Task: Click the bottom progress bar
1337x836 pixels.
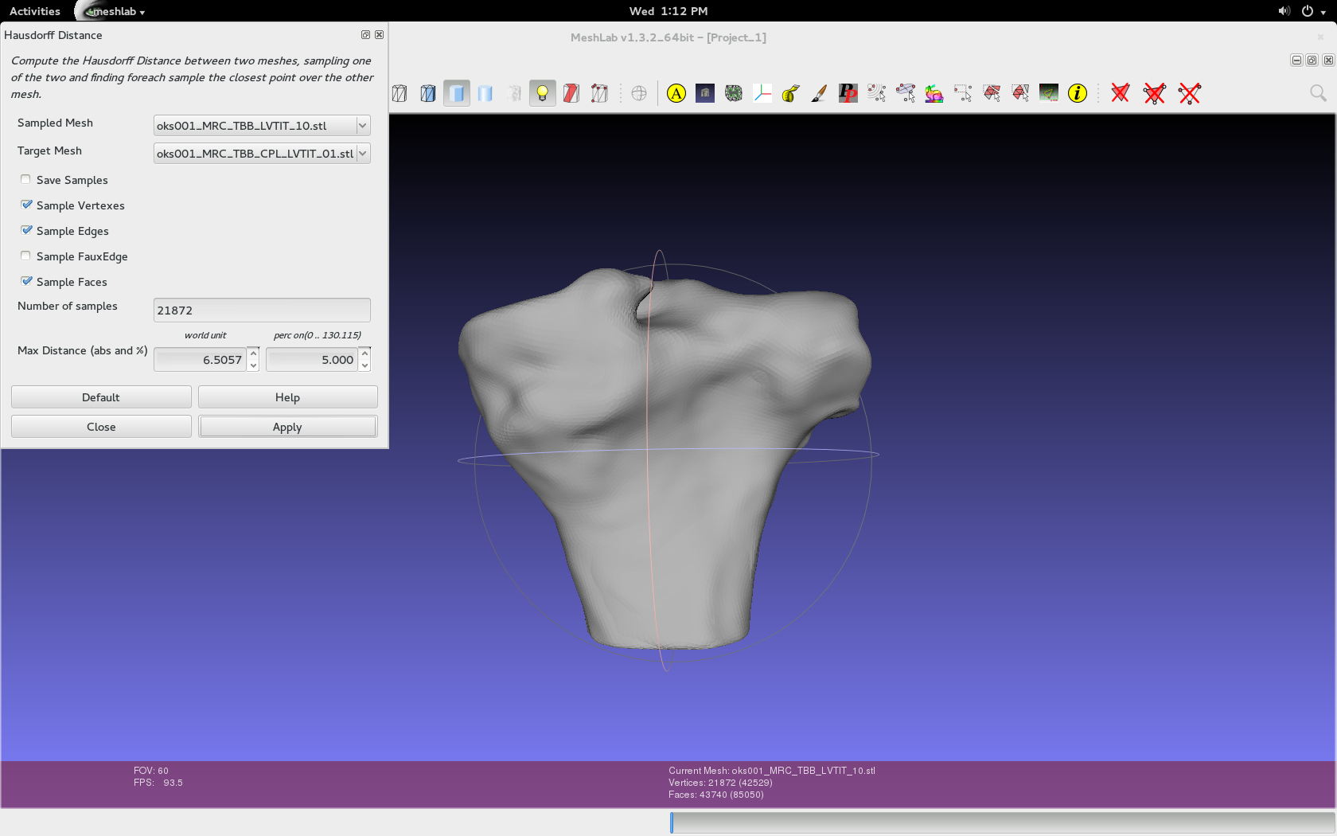Action: (1003, 822)
